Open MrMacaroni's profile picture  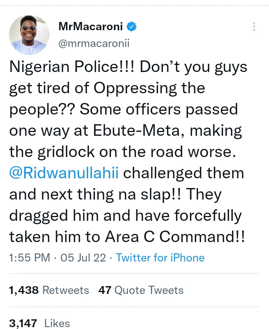[x=29, y=35]
